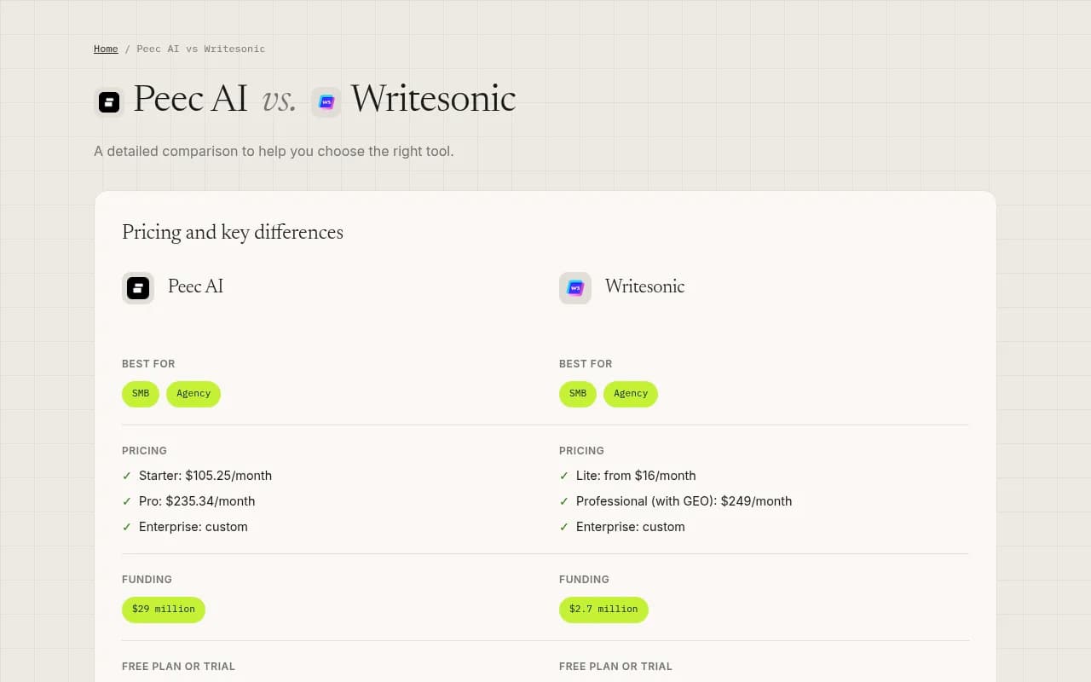Select the SMB tag under Peec AI
The width and height of the screenshot is (1091, 682).
point(140,394)
